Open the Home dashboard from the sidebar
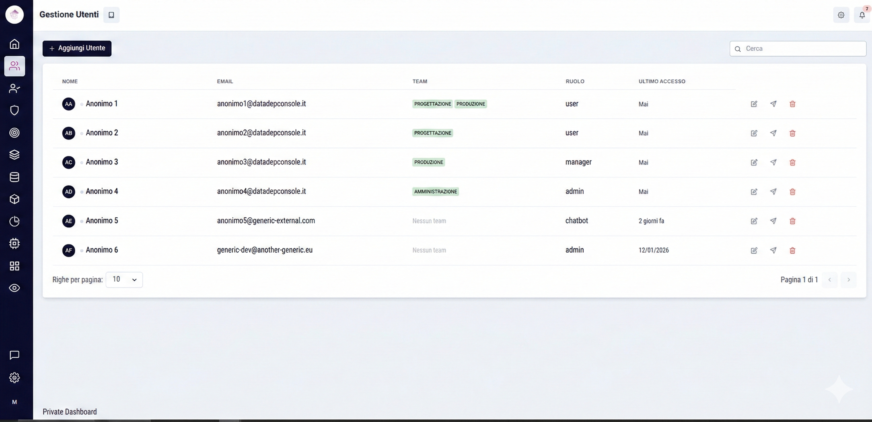 point(14,44)
